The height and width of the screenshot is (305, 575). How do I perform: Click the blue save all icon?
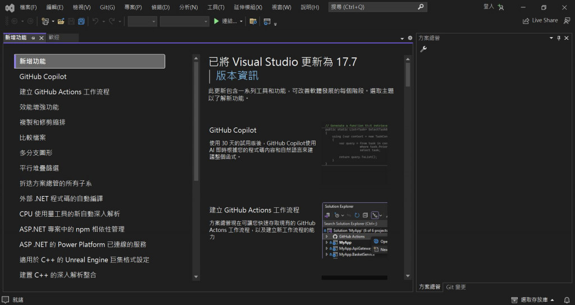click(81, 21)
